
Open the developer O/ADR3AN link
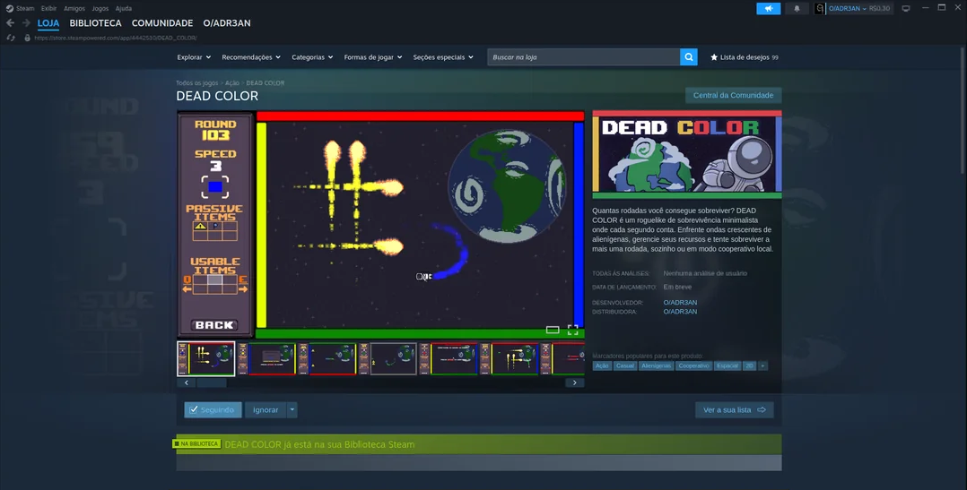pyautogui.click(x=680, y=302)
